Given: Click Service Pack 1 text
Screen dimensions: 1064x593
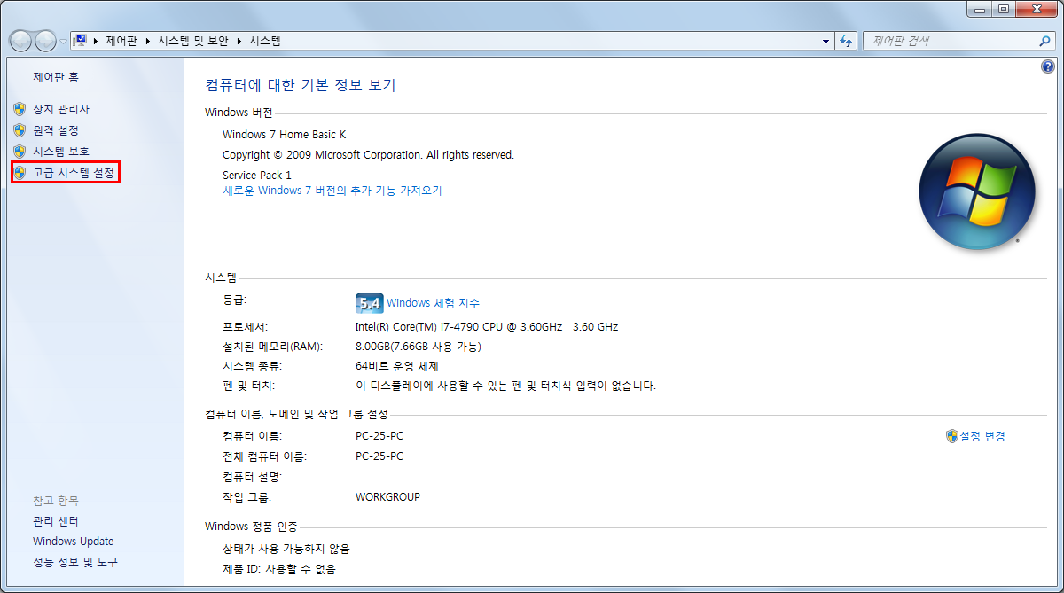Looking at the screenshot, I should tap(257, 176).
